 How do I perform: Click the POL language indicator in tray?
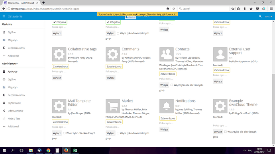pos(250,150)
